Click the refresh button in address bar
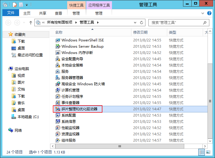This screenshot has width=215, height=158. coord(142,22)
